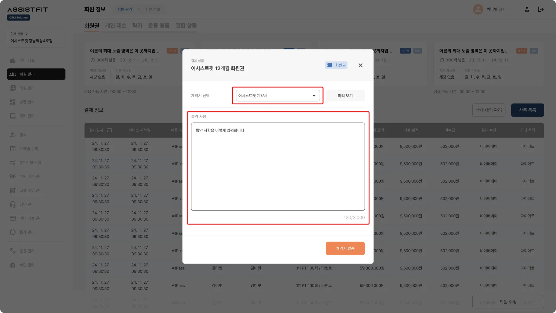This screenshot has width=556, height=313.
Task: Expand the 현재 센터 selector chevron
Action: tap(26, 34)
